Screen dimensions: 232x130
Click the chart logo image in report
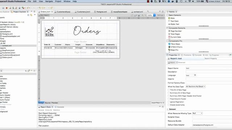(49, 31)
